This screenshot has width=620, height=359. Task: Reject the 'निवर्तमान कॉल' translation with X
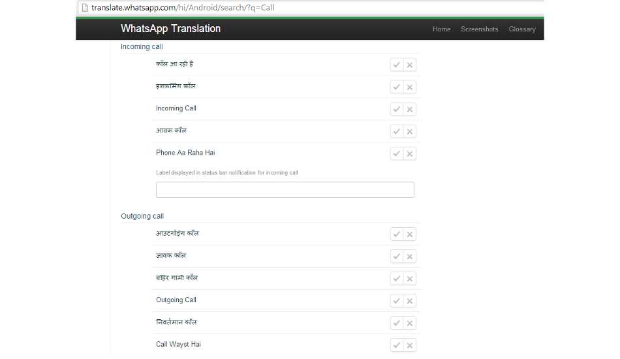(410, 323)
